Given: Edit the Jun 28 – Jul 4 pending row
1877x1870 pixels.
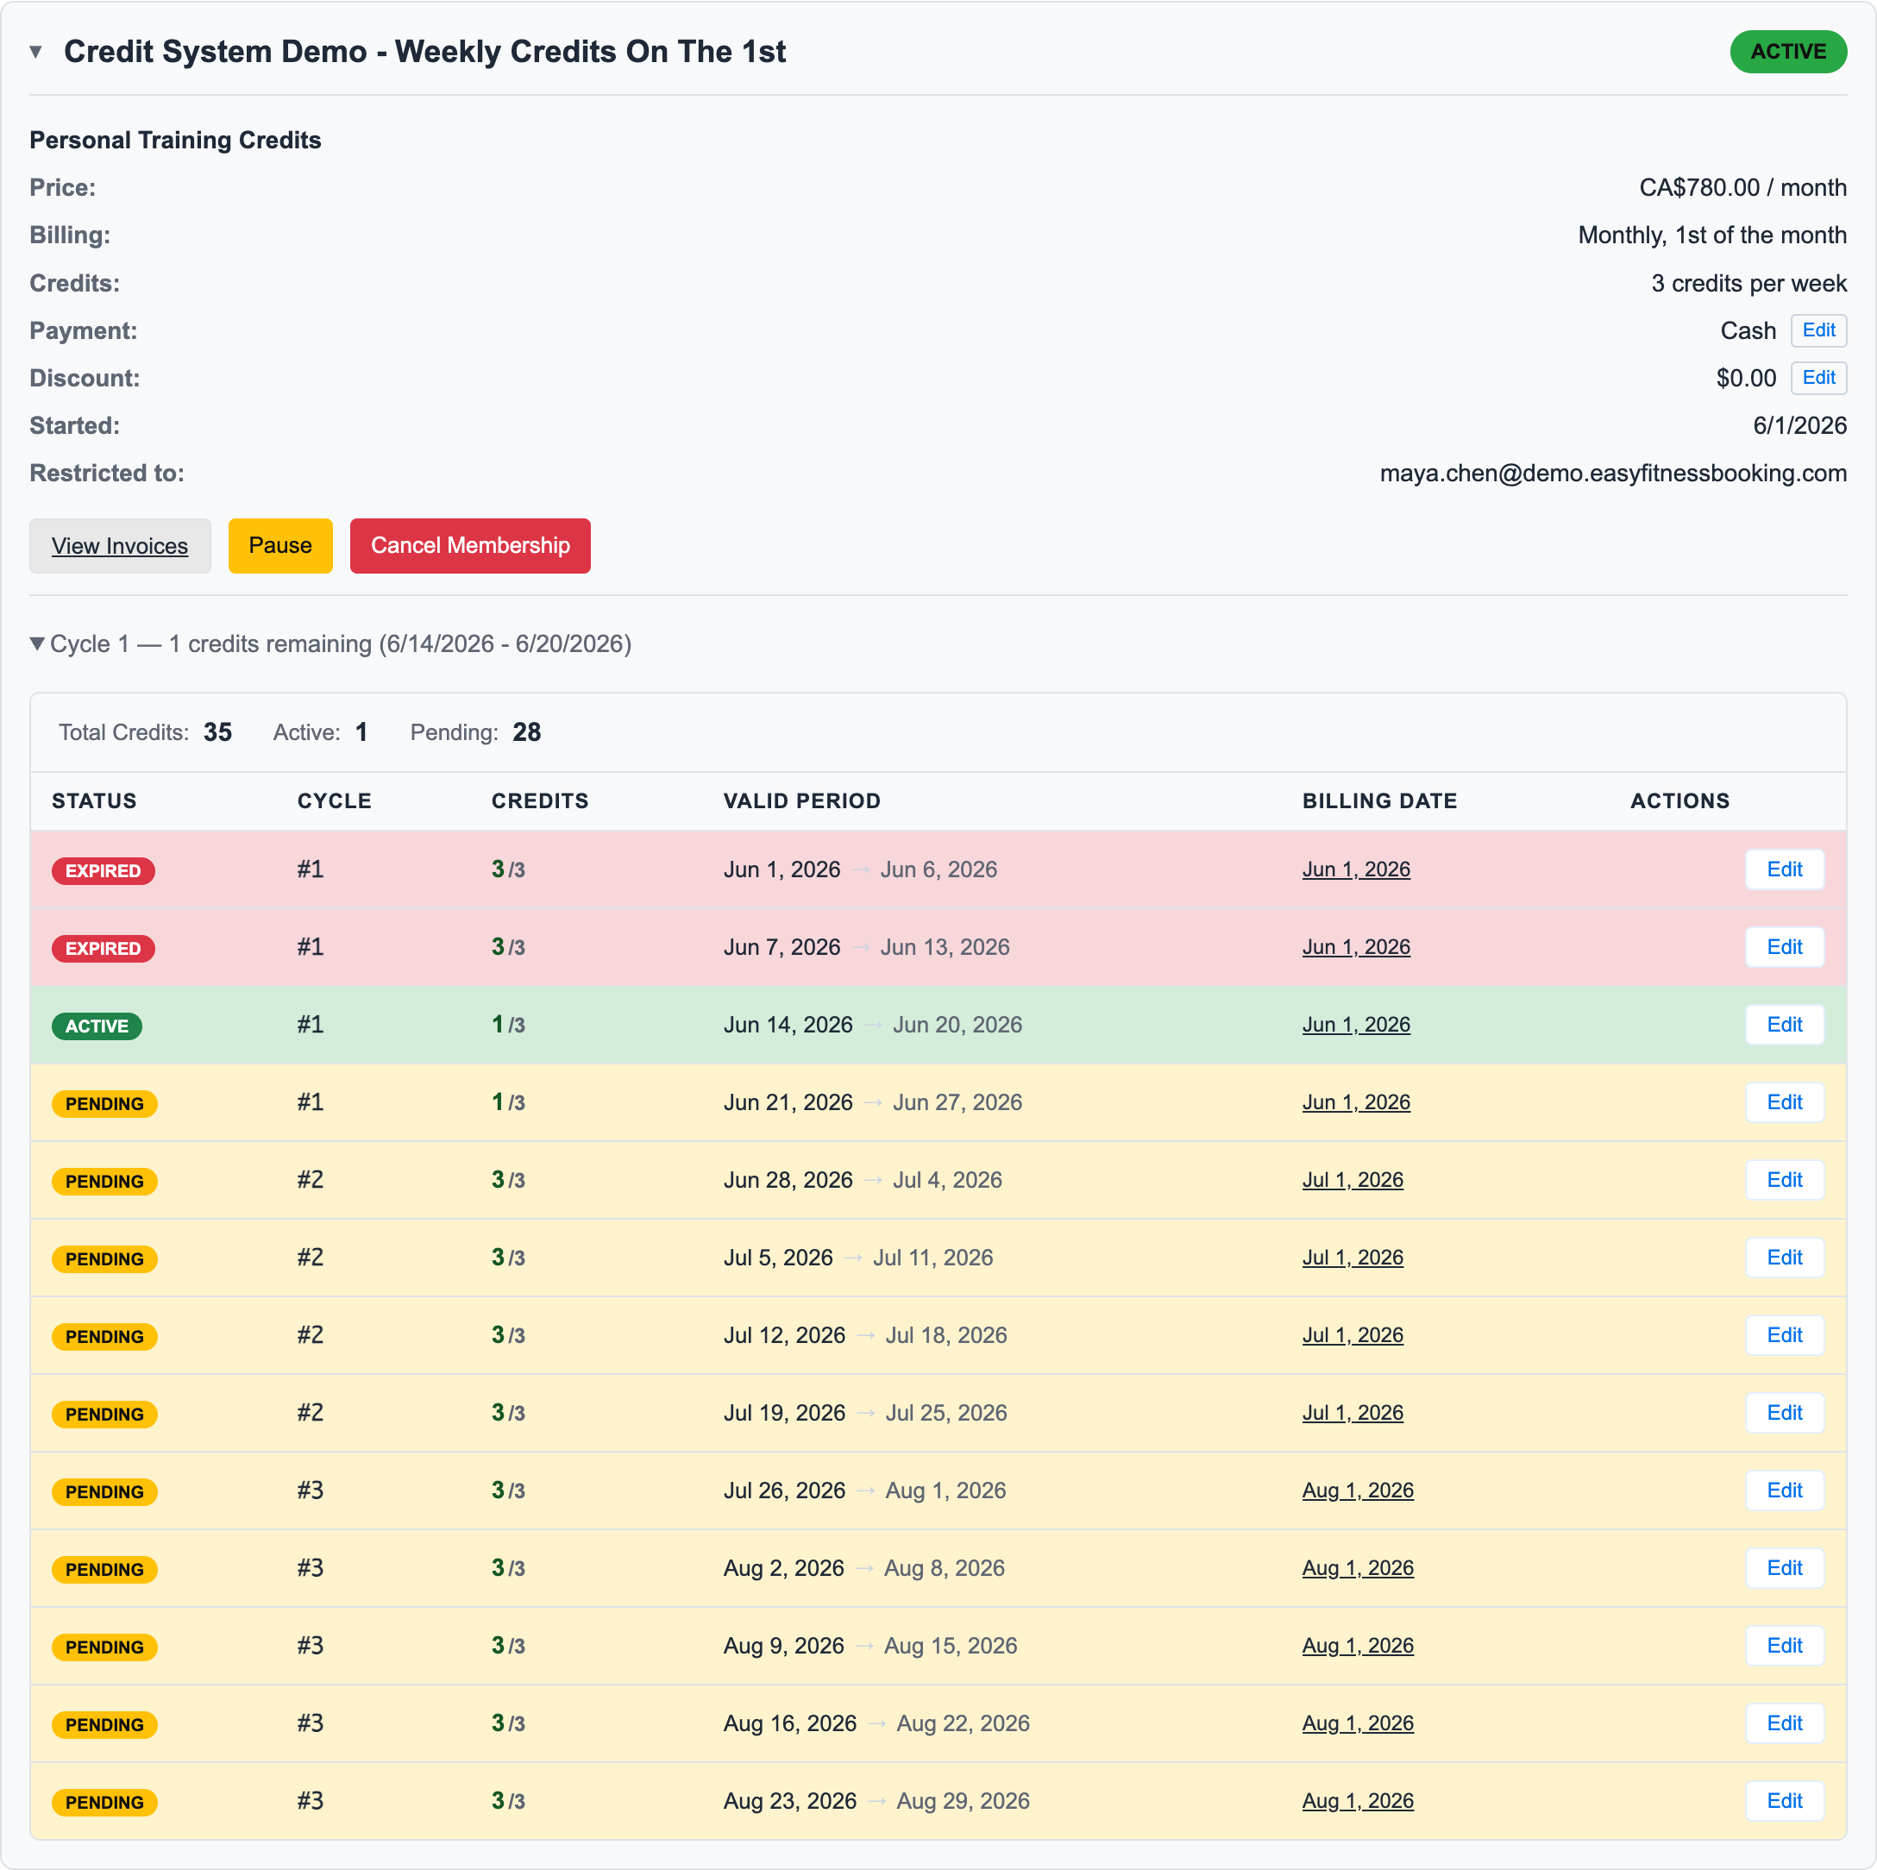Looking at the screenshot, I should pos(1784,1180).
